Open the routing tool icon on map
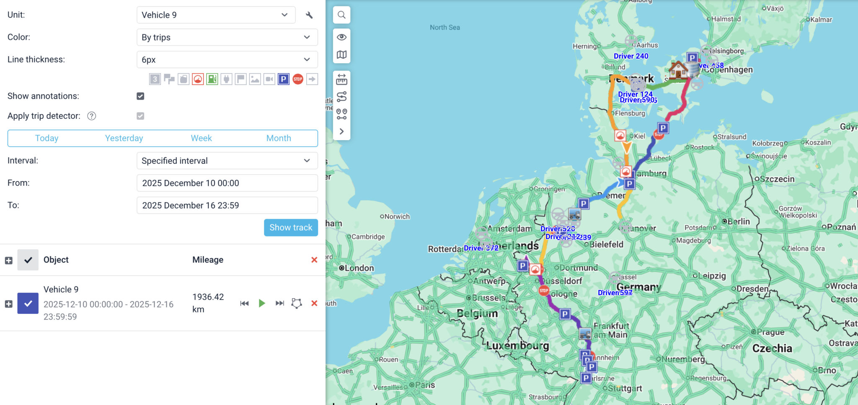 pos(342,97)
